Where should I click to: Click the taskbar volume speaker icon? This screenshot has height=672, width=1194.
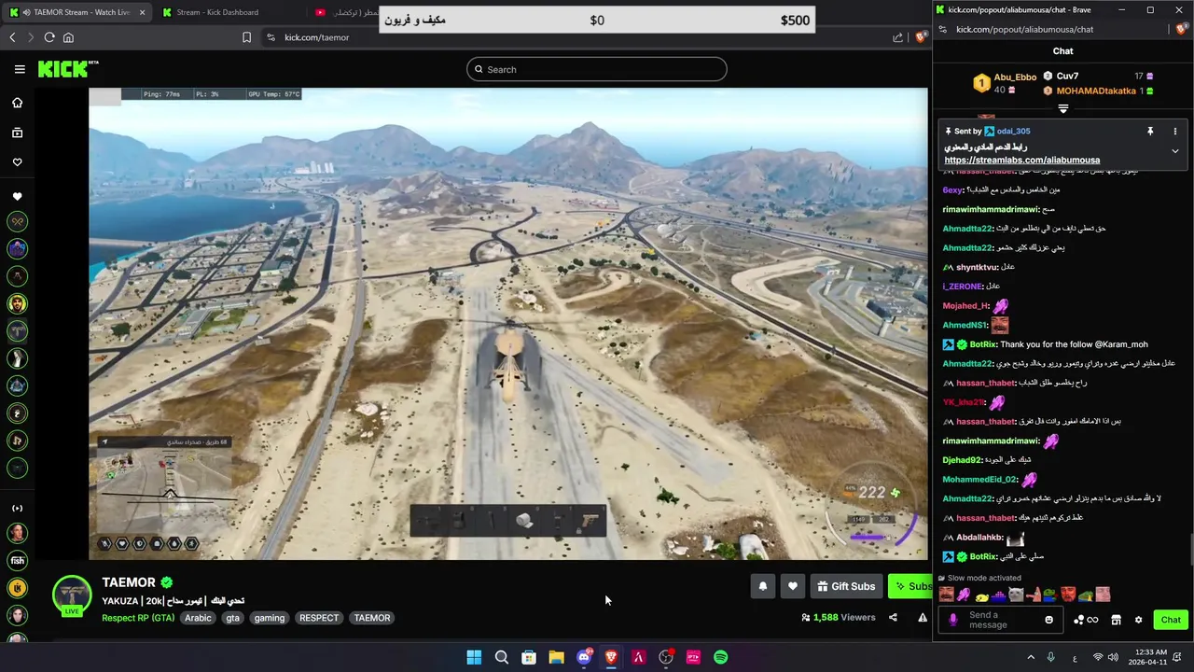[1112, 657]
